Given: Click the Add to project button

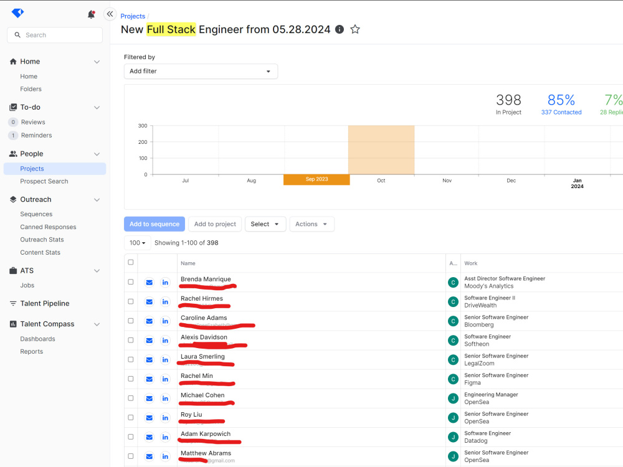Looking at the screenshot, I should click(215, 224).
